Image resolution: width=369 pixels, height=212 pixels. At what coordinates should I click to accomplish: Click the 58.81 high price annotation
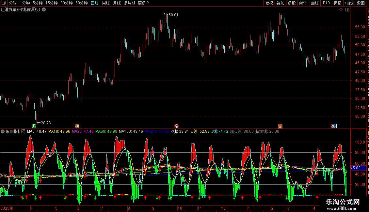173,15
